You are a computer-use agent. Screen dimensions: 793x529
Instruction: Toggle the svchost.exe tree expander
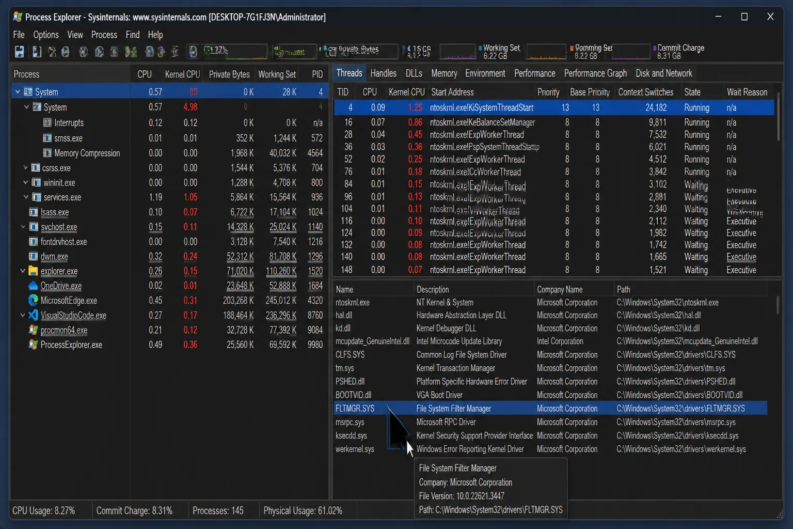click(x=23, y=227)
